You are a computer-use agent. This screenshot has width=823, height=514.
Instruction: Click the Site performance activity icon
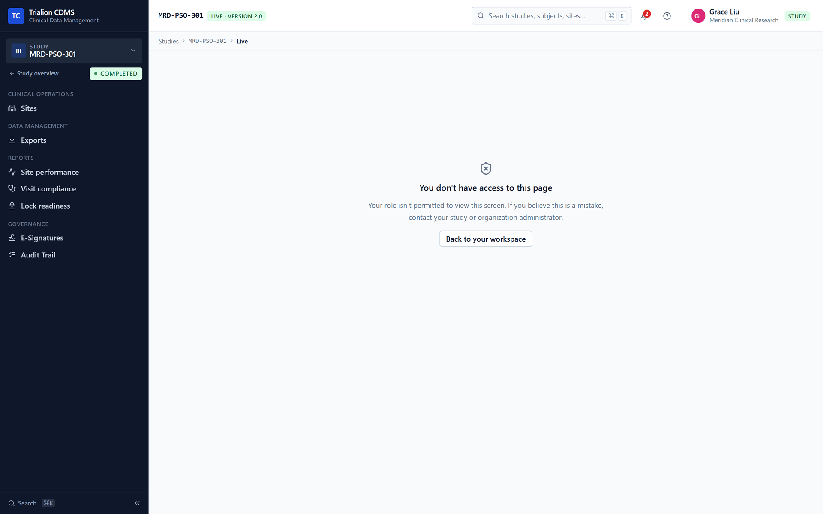[x=12, y=172]
